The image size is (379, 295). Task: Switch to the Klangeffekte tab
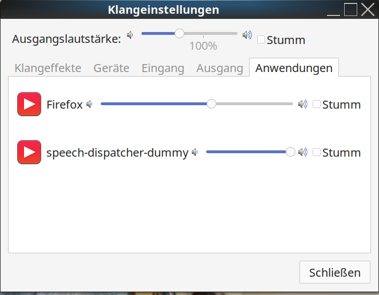click(48, 68)
